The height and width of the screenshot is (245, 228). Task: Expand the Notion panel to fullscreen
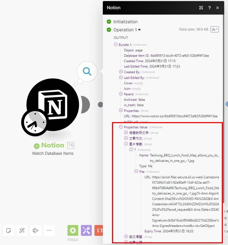pyautogui.click(x=201, y=8)
